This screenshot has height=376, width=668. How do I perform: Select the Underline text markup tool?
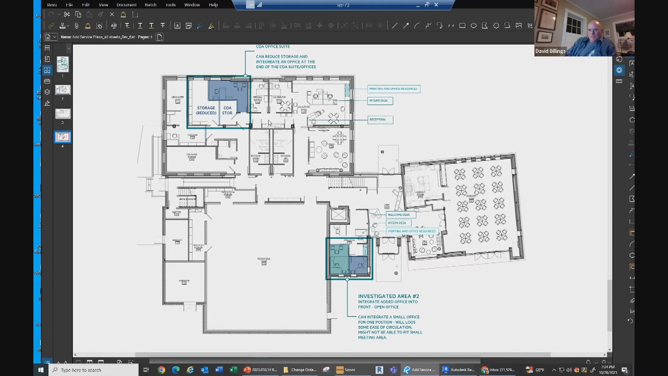coord(140,26)
